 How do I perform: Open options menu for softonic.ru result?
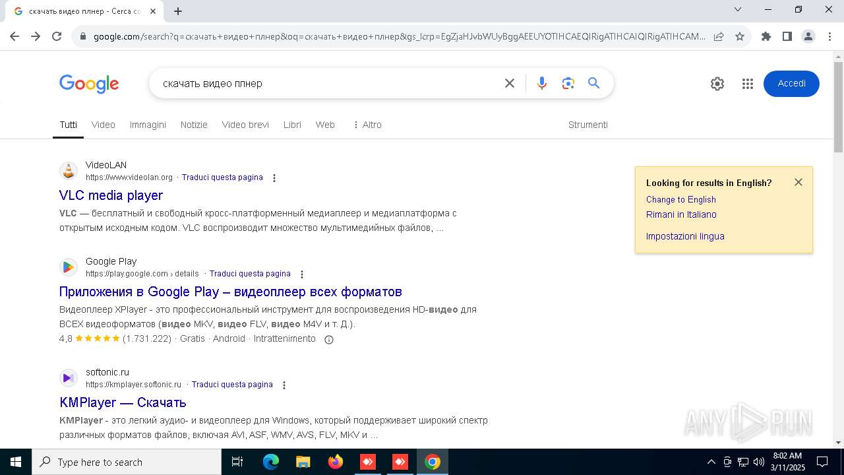(x=284, y=385)
